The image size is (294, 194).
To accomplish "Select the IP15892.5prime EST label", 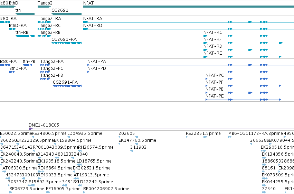I will click(x=44, y=182).
